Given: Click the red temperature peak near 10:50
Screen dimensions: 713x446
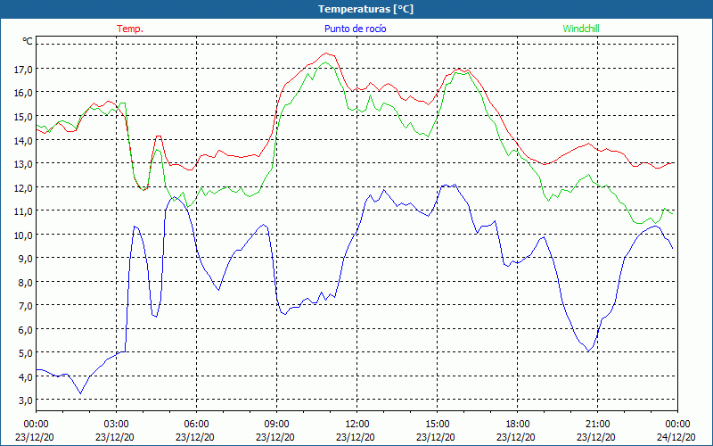Looking at the screenshot, I should tap(326, 54).
